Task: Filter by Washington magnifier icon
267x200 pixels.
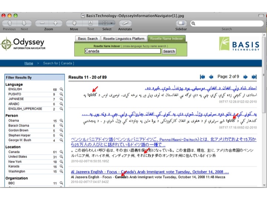Action: click(x=61, y=171)
